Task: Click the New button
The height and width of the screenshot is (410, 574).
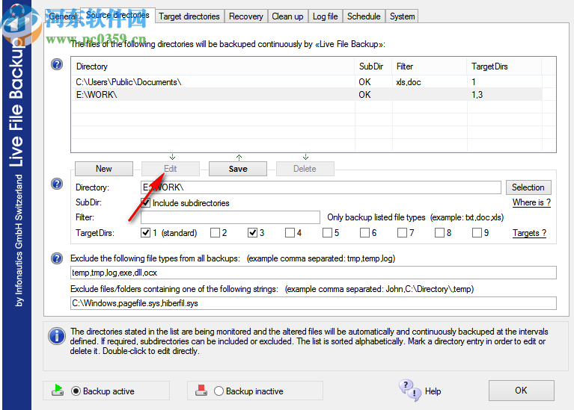Action: [x=104, y=169]
